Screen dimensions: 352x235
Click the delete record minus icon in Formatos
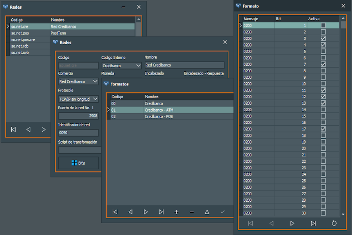point(192,212)
